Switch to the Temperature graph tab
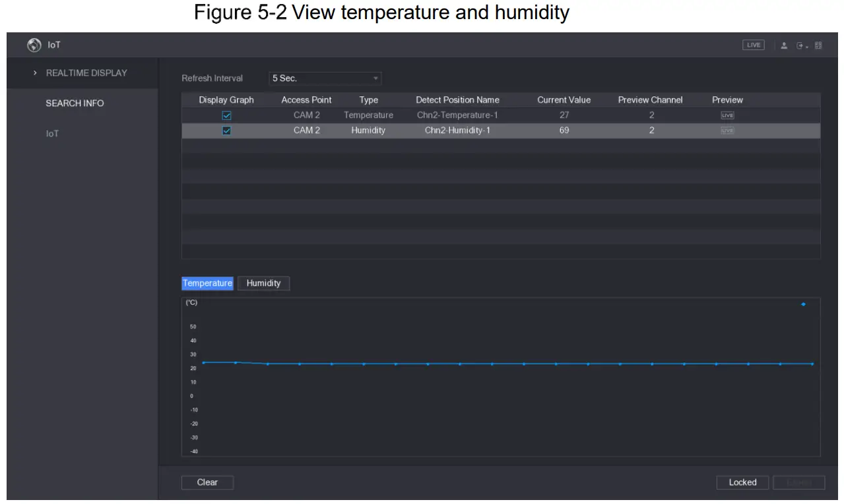This screenshot has height=504, width=844. pos(207,283)
